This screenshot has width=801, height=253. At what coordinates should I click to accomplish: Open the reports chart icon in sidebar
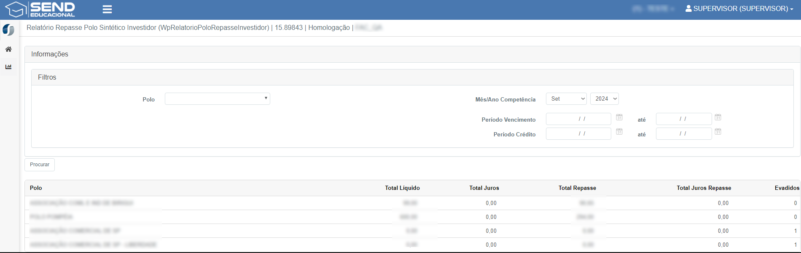point(8,67)
